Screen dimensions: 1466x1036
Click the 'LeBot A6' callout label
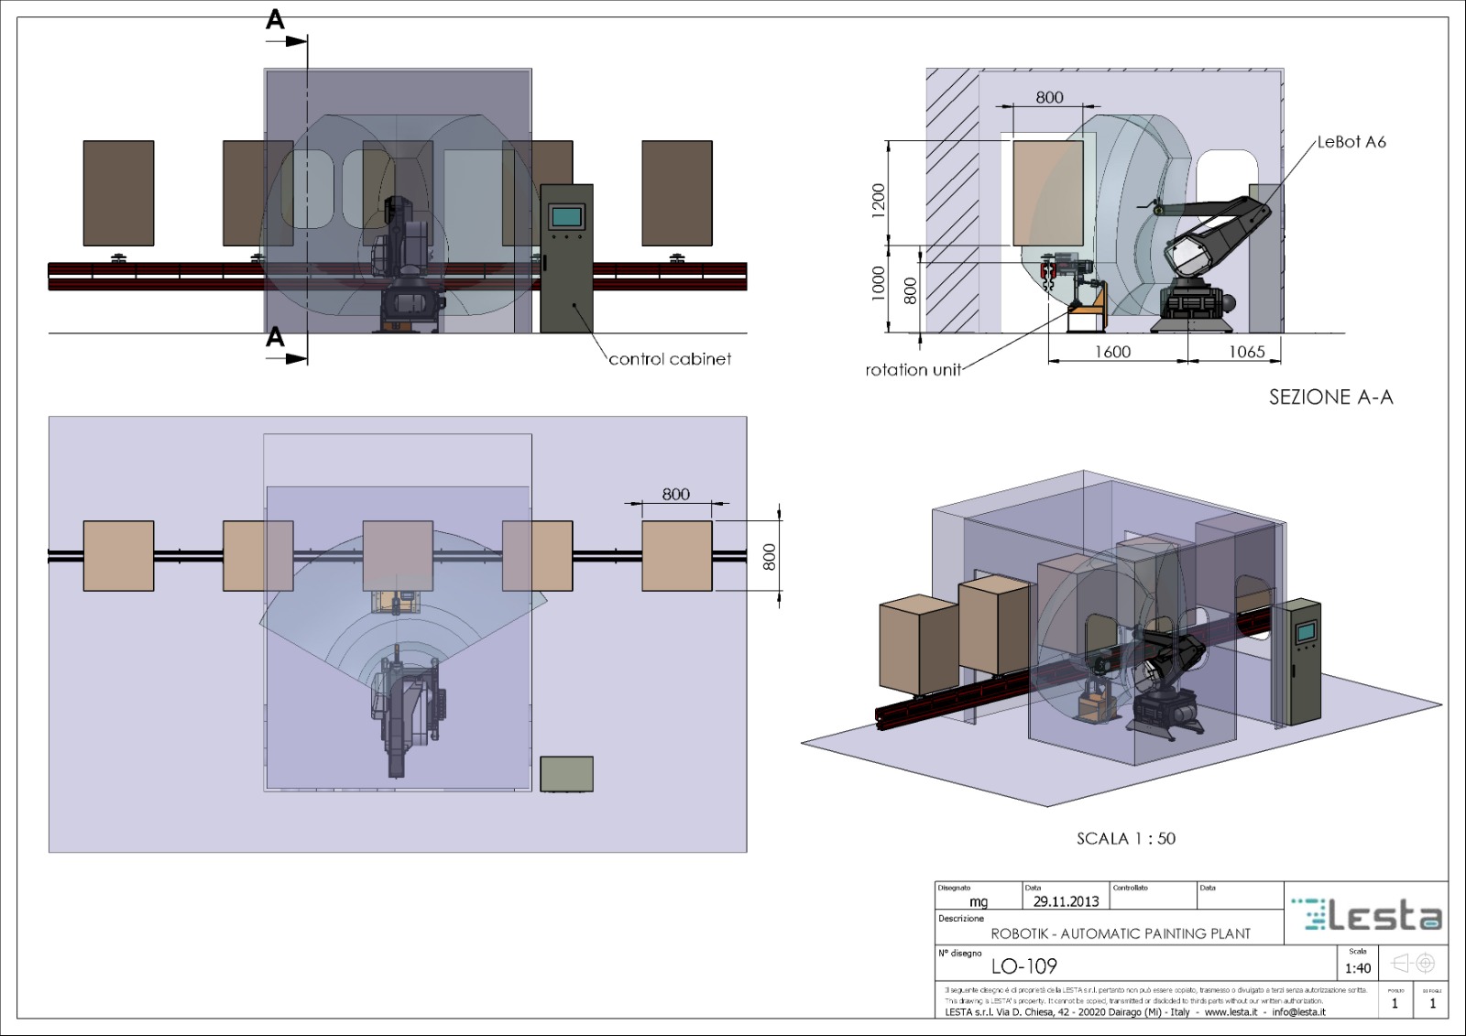pos(1351,142)
